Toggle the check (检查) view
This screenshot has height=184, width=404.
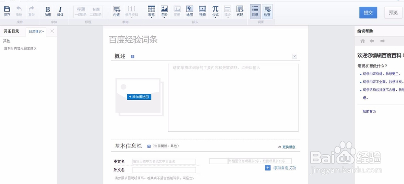(267, 12)
